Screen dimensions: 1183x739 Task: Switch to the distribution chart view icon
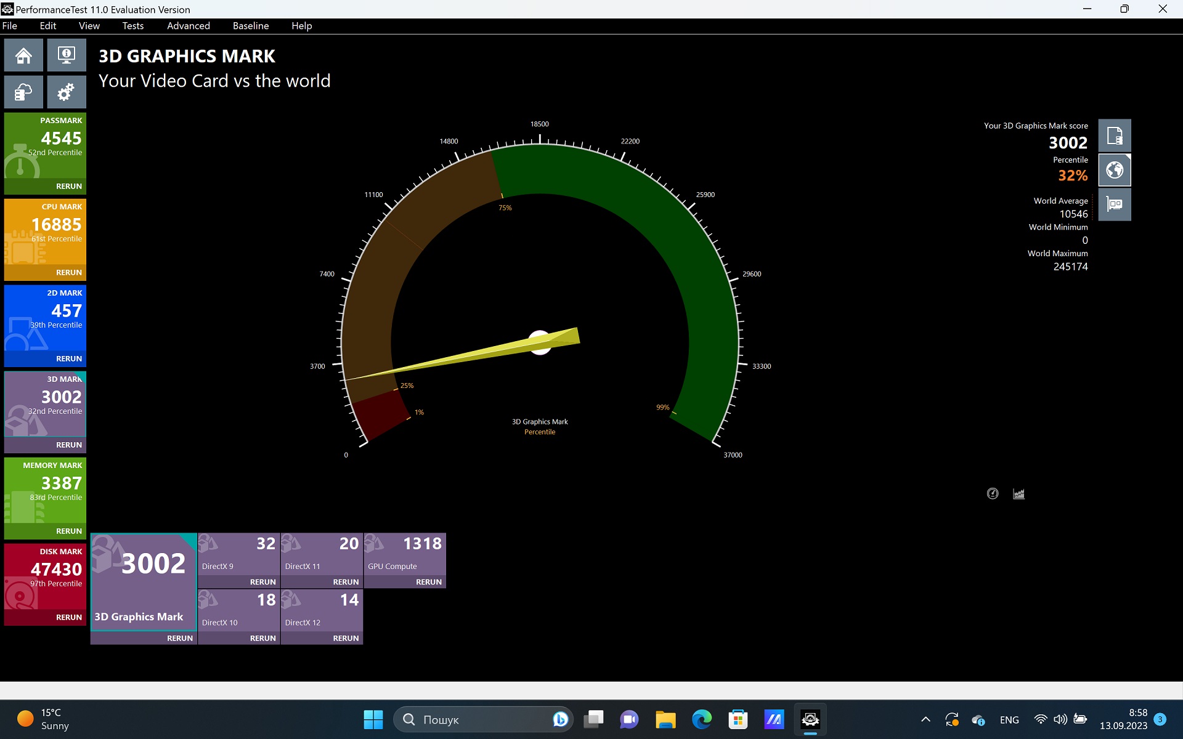(x=1018, y=493)
